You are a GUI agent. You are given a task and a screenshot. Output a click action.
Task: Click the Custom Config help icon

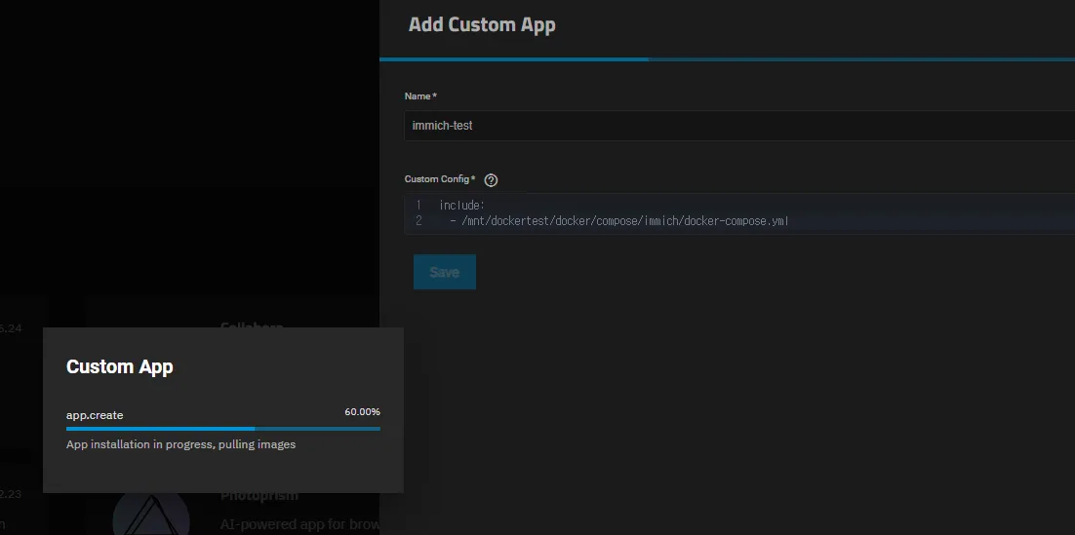(491, 180)
